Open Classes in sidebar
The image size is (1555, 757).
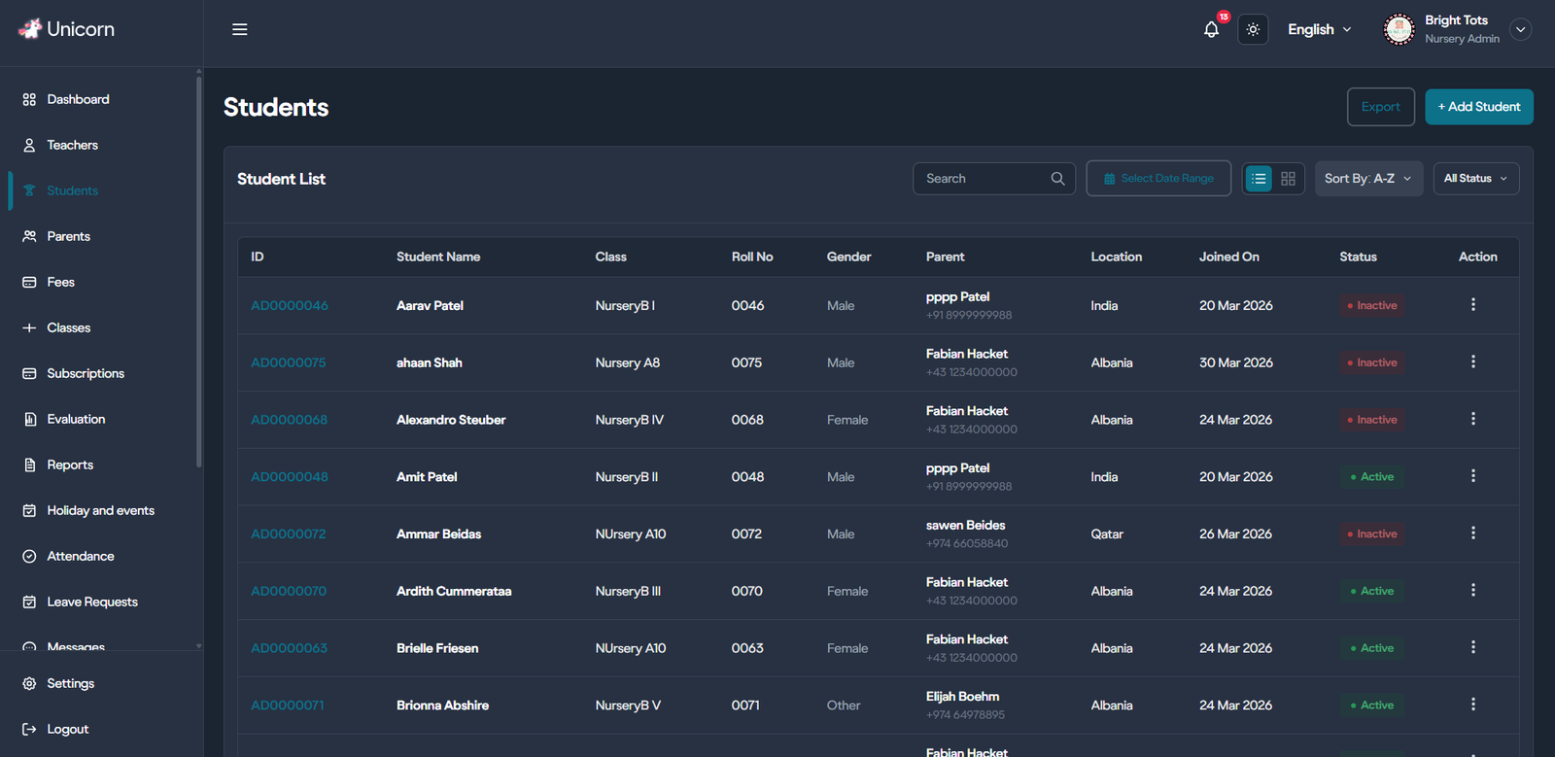pyautogui.click(x=68, y=327)
